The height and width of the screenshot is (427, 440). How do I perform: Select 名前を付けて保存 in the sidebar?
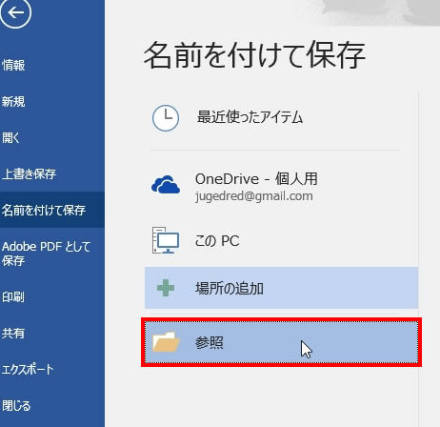pyautogui.click(x=52, y=210)
